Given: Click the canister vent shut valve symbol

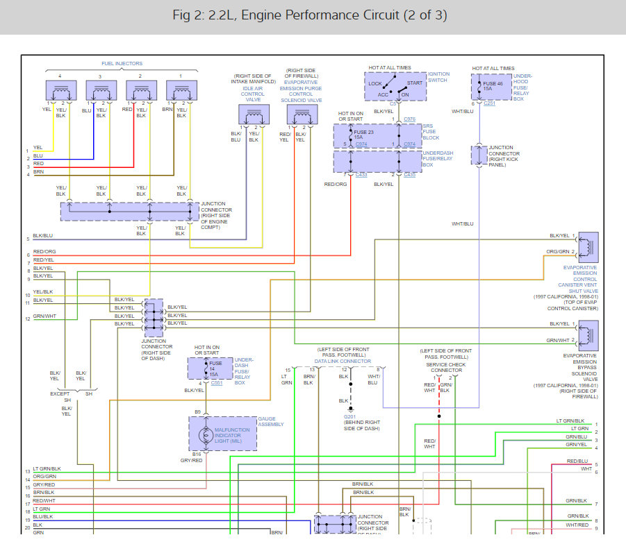Looking at the screenshot, I should 588,247.
